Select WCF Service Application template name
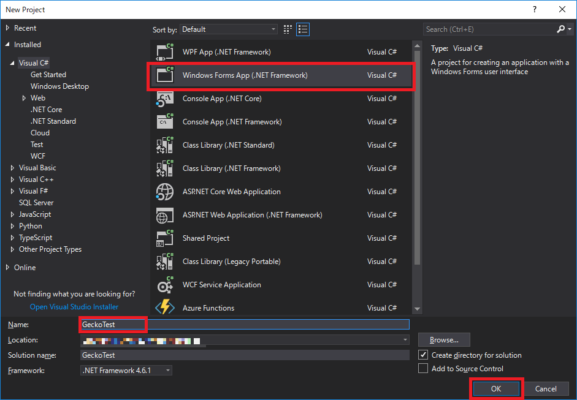Screen dimensions: 577x400 (x=222, y=285)
